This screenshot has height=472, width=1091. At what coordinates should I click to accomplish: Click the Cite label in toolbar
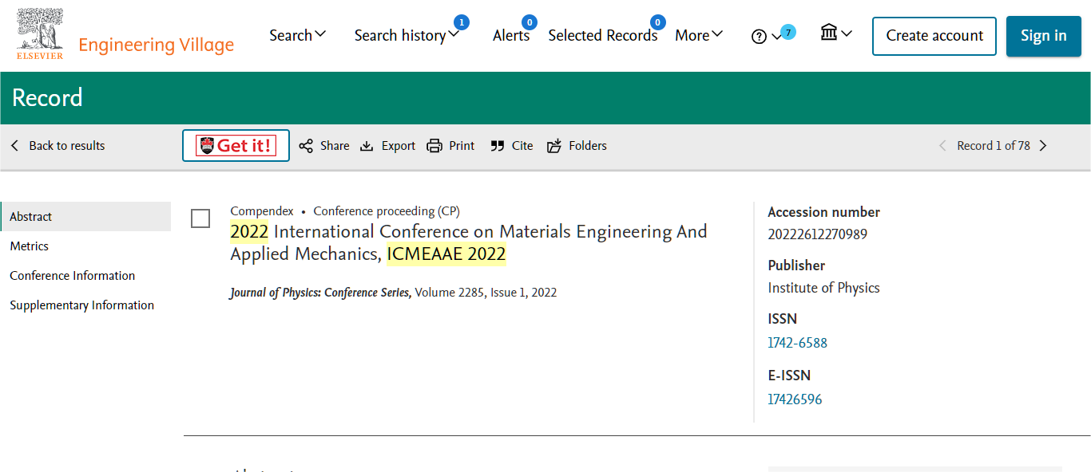click(522, 146)
